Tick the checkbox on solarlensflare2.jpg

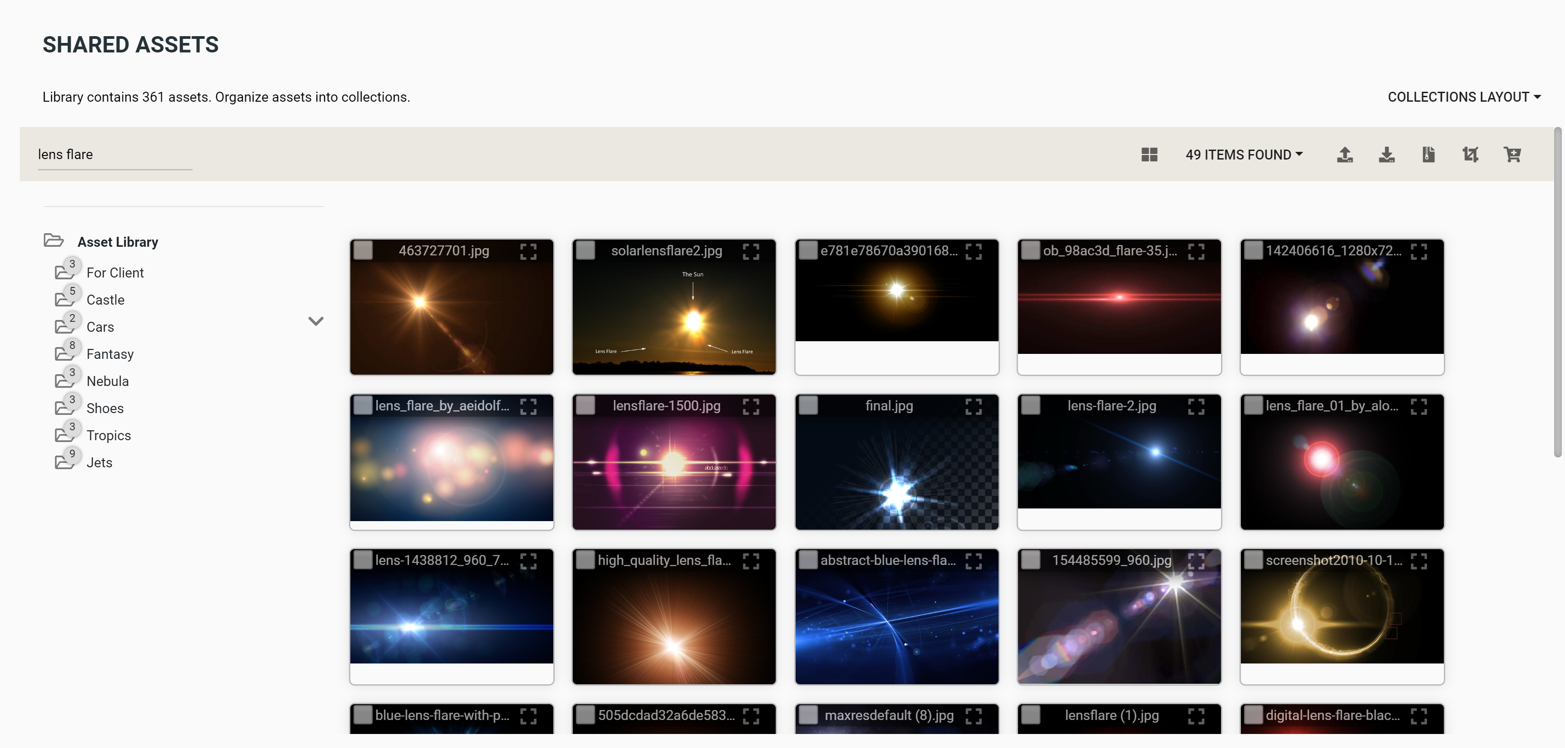coord(585,250)
